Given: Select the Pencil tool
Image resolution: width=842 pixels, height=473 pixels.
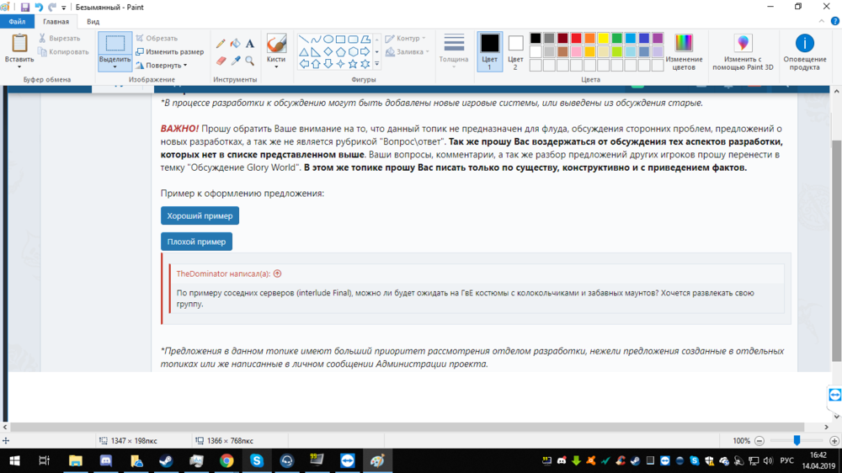Looking at the screenshot, I should (x=221, y=44).
